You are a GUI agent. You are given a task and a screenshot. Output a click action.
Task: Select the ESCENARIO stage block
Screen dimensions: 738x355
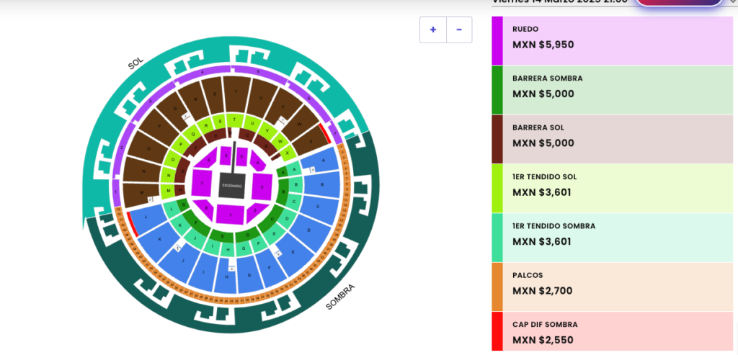(232, 186)
